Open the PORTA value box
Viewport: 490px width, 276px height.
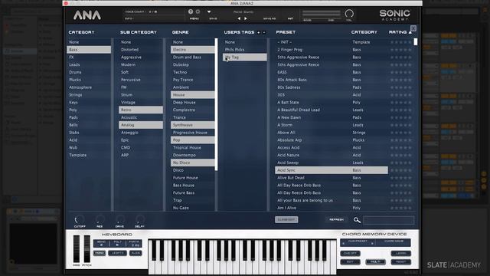pyautogui.click(x=134, y=244)
